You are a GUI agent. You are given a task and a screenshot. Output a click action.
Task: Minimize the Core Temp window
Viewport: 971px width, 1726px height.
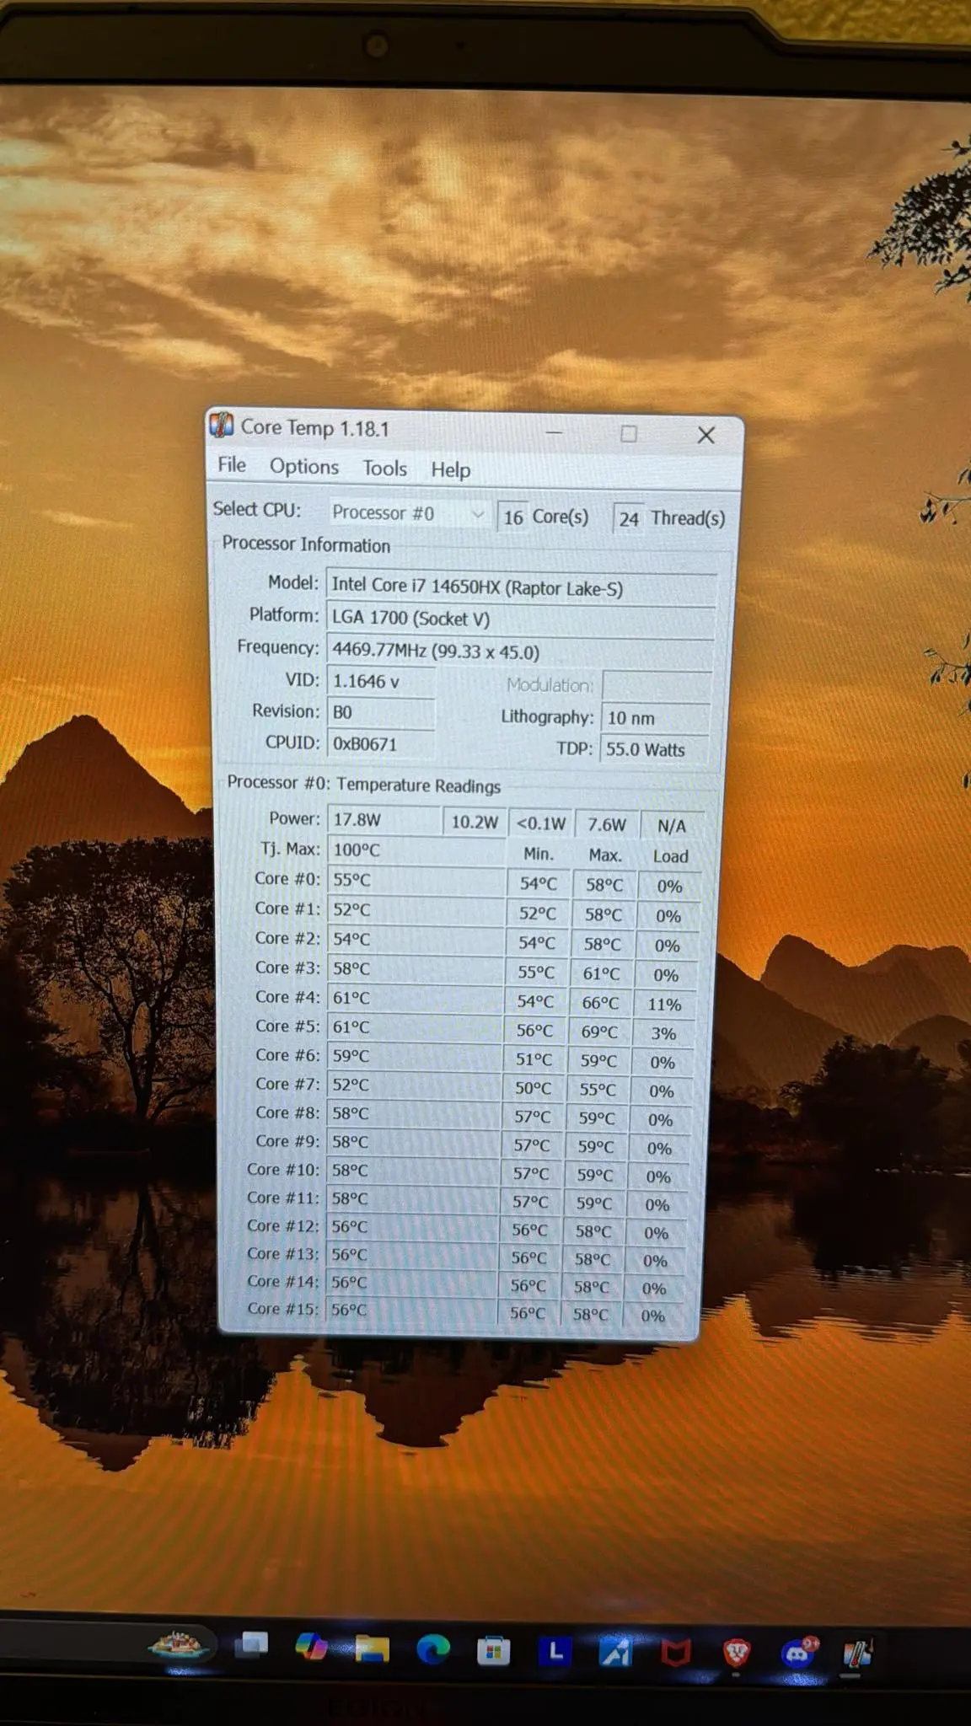tap(554, 432)
